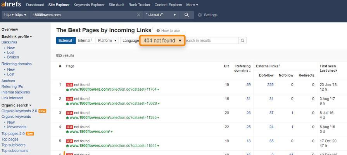Click the How to use link
The image size is (347, 155).
coord(171,31)
